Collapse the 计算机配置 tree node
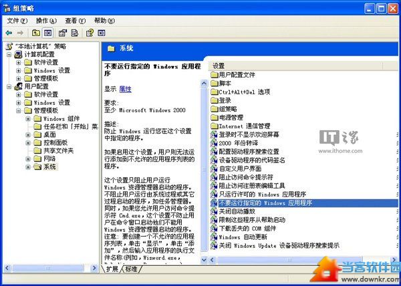This screenshot has height=286, width=401. [9, 54]
